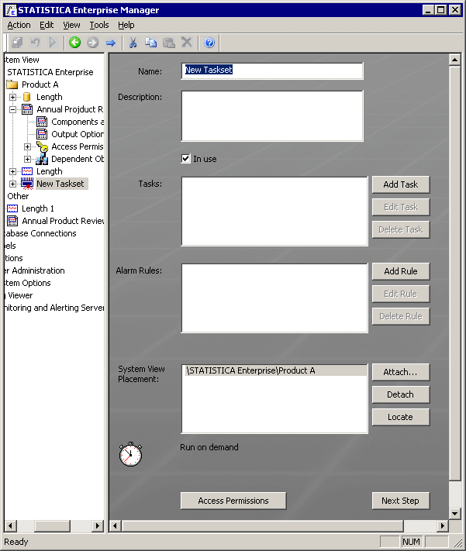Click the Description text area
This screenshot has width=466, height=551.
click(x=272, y=116)
